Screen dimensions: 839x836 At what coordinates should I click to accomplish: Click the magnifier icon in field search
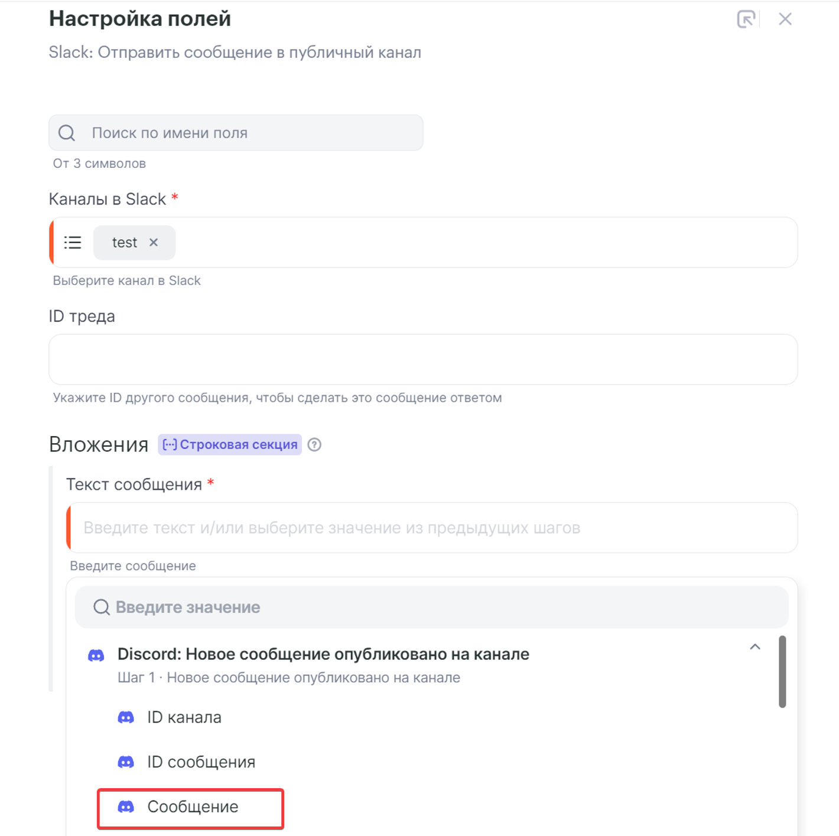[x=67, y=133]
